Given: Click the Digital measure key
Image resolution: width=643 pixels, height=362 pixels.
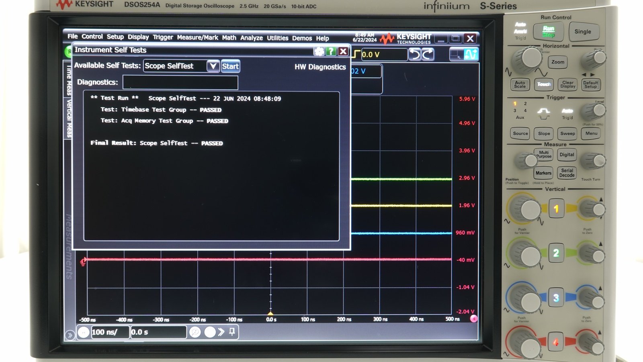Looking at the screenshot, I should point(567,154).
